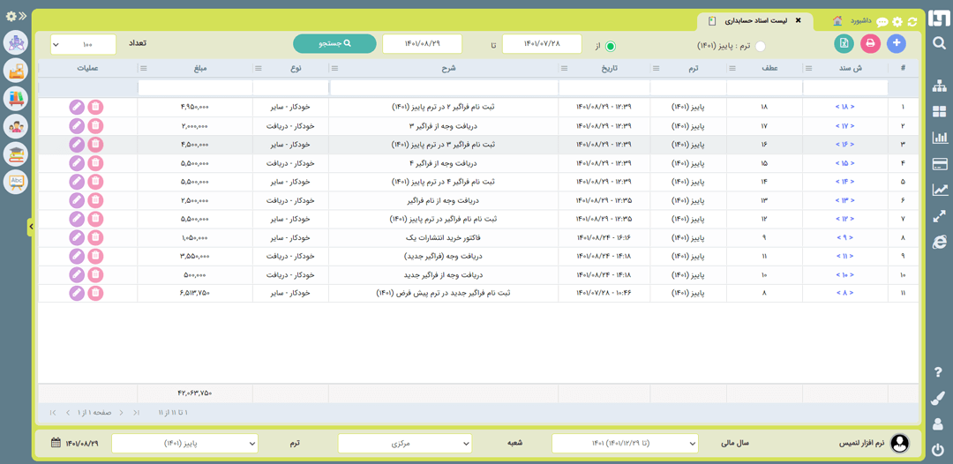Open graduation cap and books icon in left sidebar

16,154
